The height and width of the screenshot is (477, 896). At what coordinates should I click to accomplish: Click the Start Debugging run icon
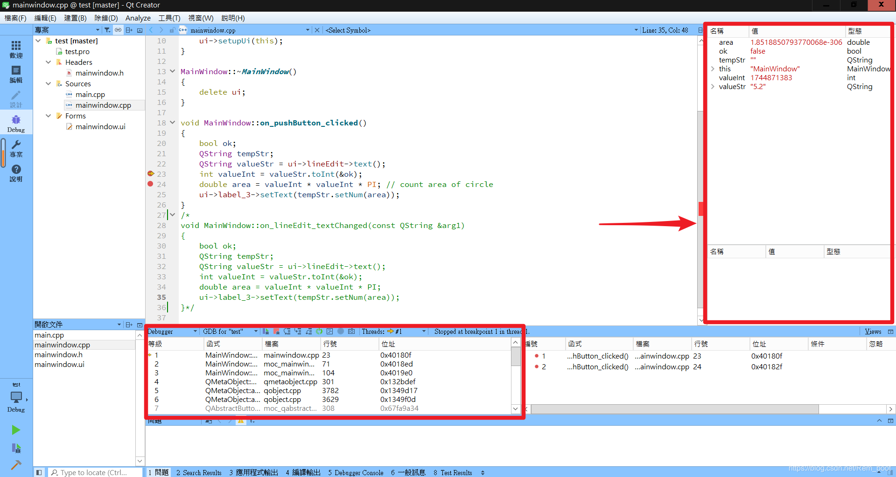coord(16,449)
